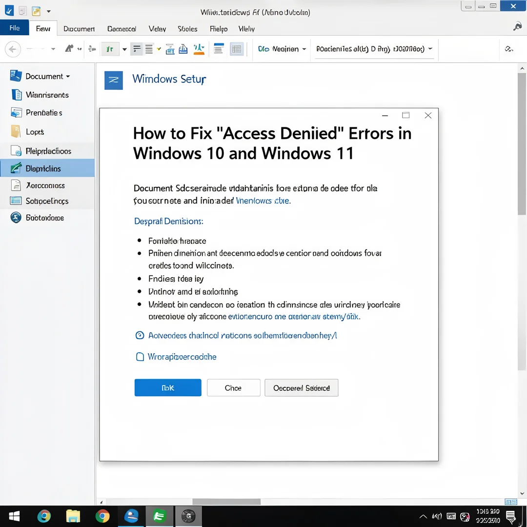Click the blue Ilok button
This screenshot has width=527, height=527.
click(x=168, y=388)
